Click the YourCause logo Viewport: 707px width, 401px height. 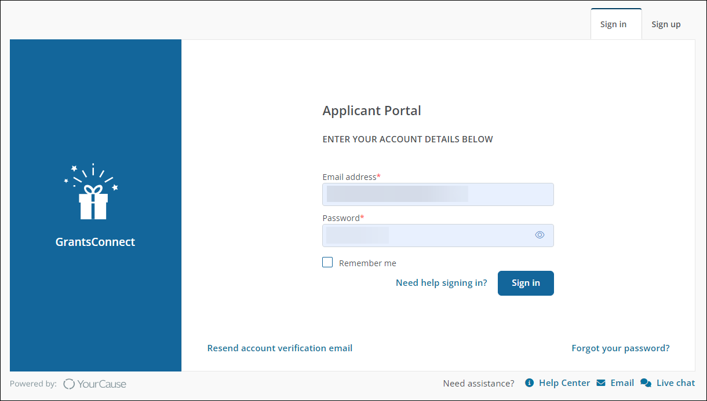(94, 384)
